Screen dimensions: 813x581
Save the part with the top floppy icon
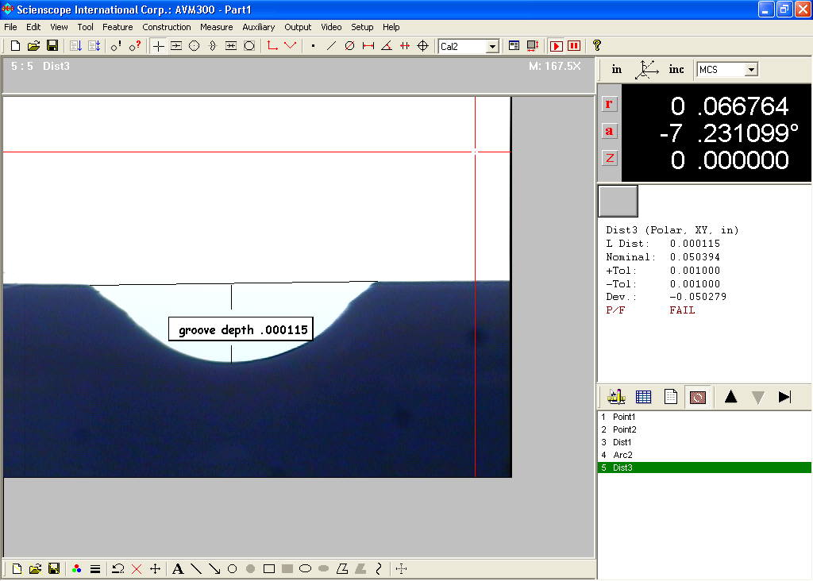click(x=52, y=45)
